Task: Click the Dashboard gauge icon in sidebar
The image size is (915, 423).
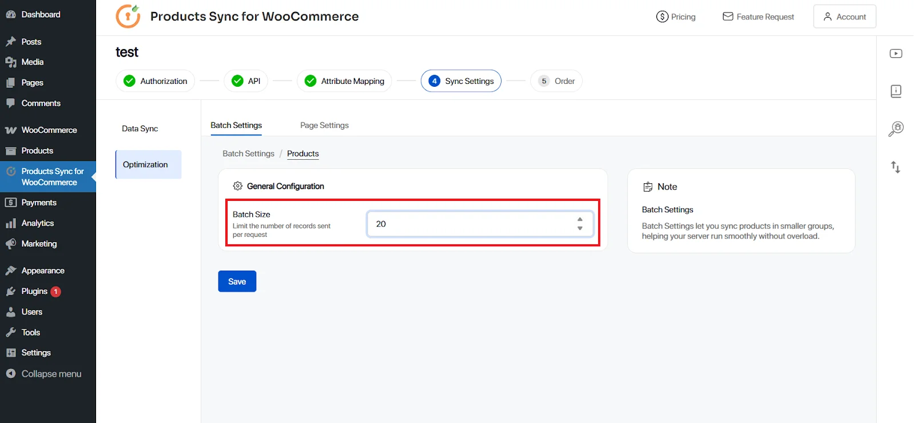Action: click(10, 14)
